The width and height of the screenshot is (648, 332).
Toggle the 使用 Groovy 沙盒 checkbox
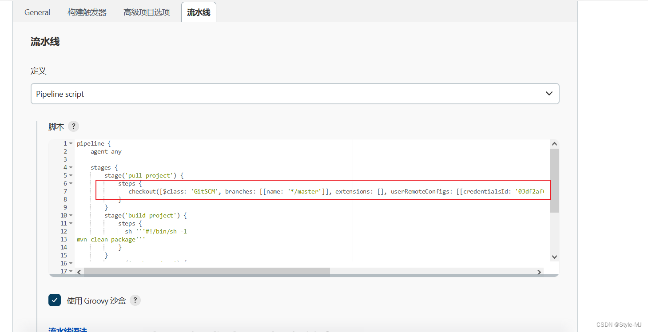click(x=55, y=300)
